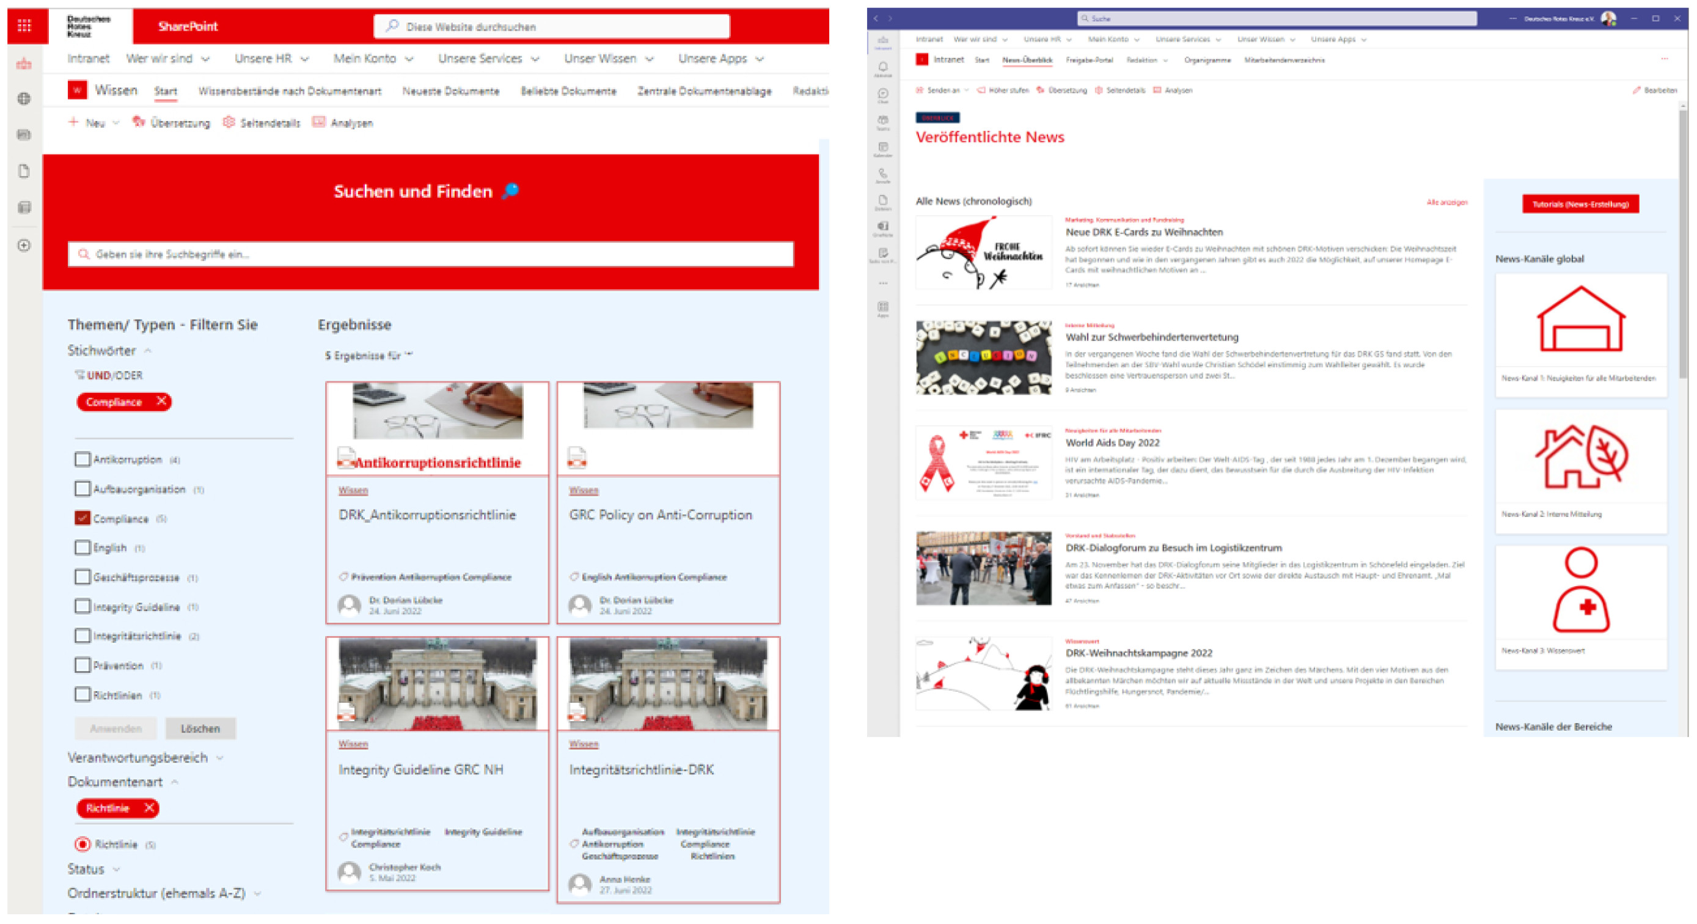Remove the Compliance filter chip via its X
Viewport: 1697px width, 924px height.
(x=161, y=401)
